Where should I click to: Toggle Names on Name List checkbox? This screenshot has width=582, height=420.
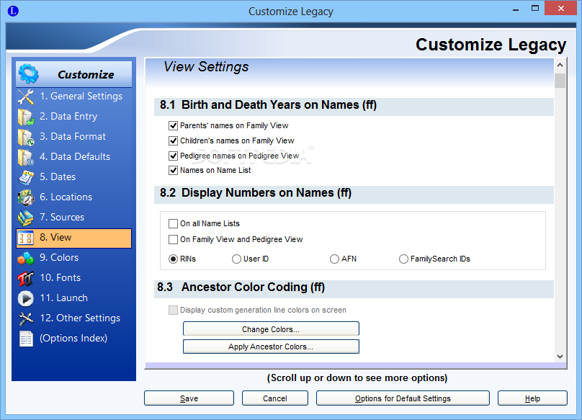(173, 170)
